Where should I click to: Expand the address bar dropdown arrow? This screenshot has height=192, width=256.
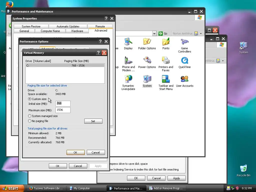[x=154, y=33]
